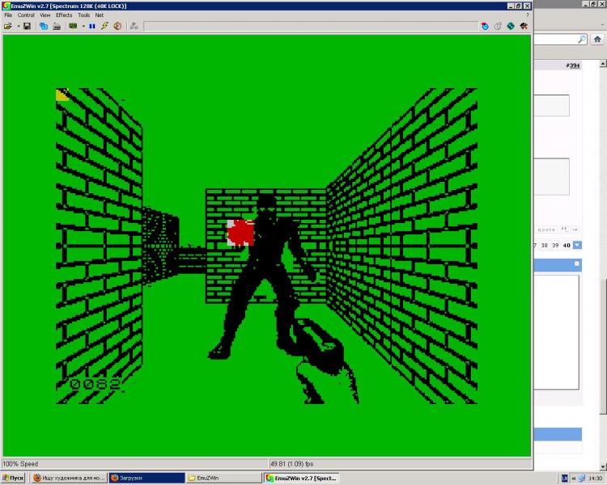Click the open file folder icon
607x485 pixels.
tap(7, 26)
